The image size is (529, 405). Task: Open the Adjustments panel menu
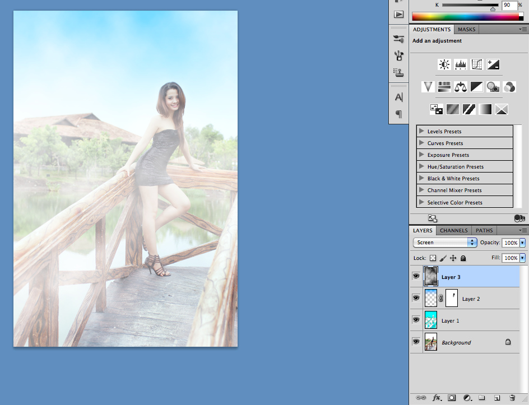coord(523,29)
